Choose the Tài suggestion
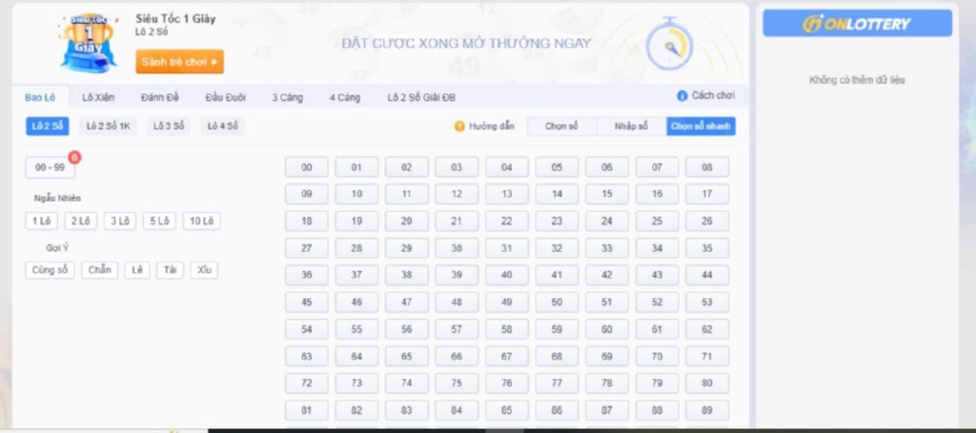 point(170,270)
